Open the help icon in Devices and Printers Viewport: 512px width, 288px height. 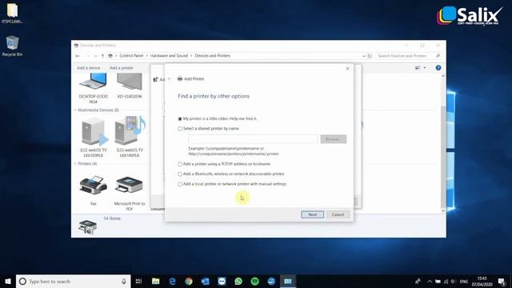pyautogui.click(x=438, y=68)
